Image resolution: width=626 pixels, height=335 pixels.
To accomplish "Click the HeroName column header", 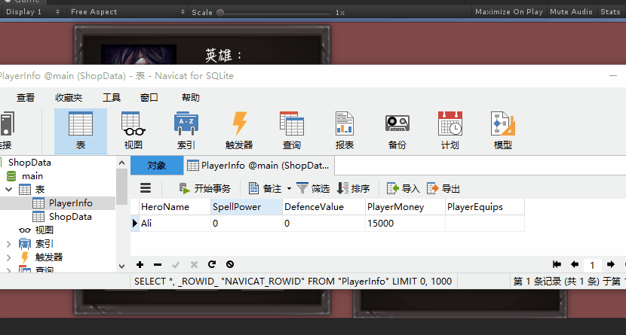I will click(x=175, y=207).
